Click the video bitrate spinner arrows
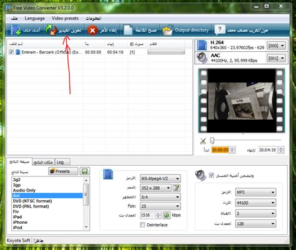 point(158,215)
